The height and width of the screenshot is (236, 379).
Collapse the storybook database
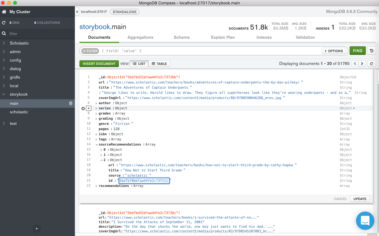[4, 94]
